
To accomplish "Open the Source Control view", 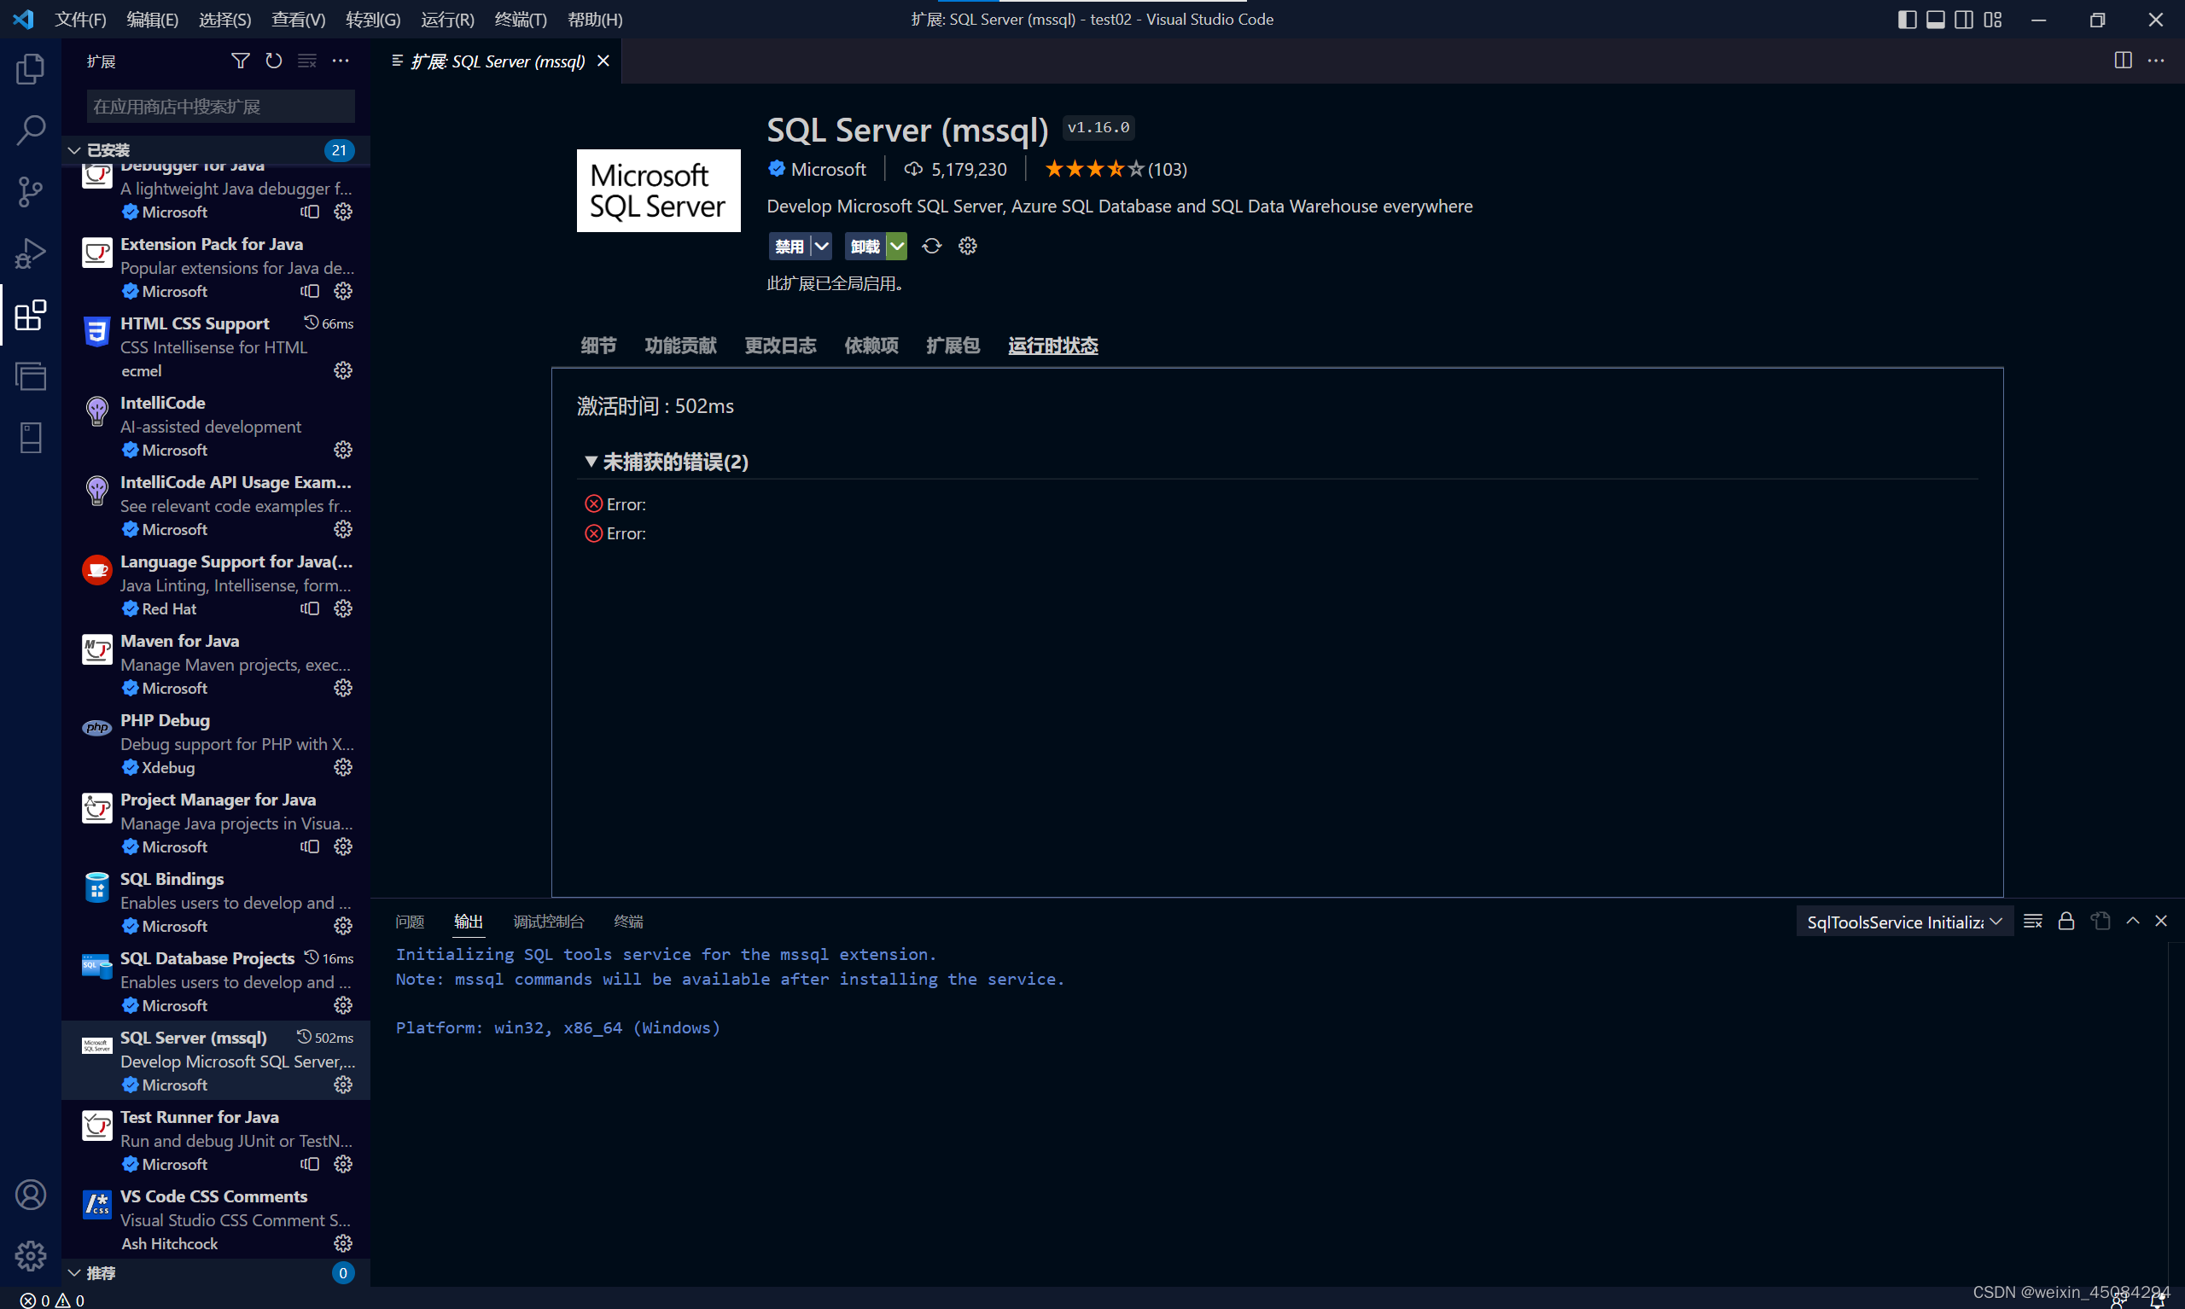I will [x=30, y=190].
